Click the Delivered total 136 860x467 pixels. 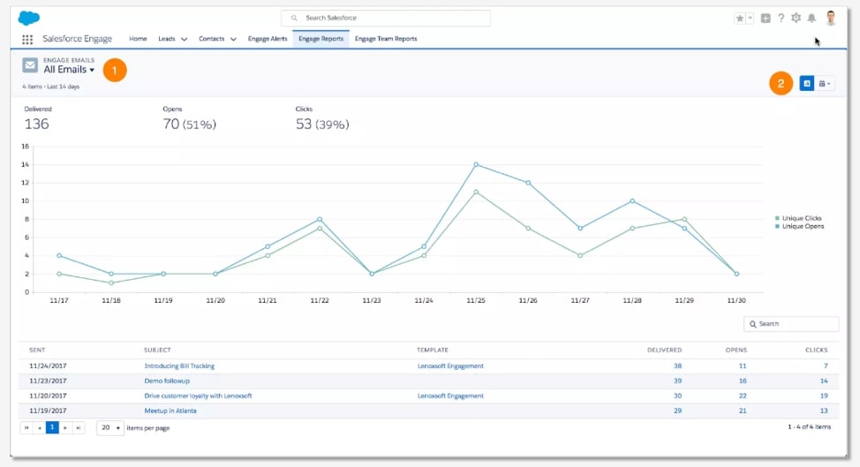(36, 124)
